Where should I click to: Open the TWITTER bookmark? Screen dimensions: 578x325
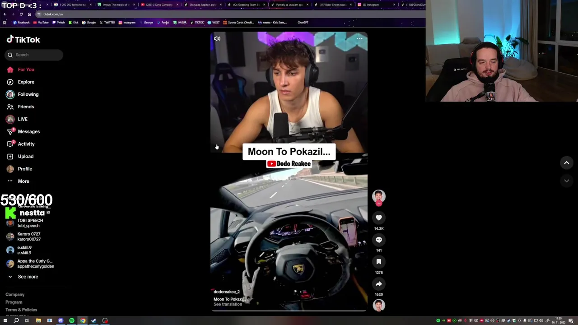point(107,23)
